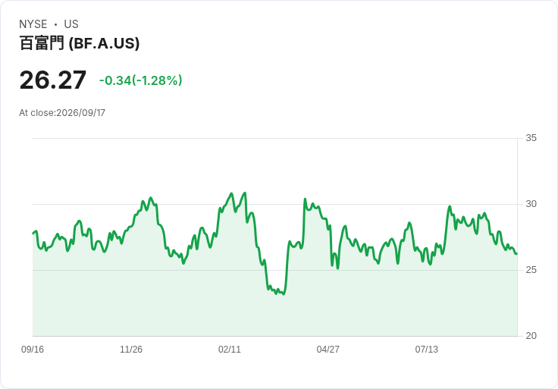Click the 26.27 current price
This screenshot has width=558, height=389.
[x=52, y=80]
